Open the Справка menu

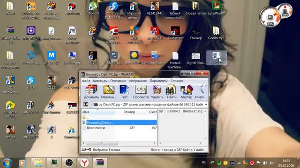pos(177,81)
